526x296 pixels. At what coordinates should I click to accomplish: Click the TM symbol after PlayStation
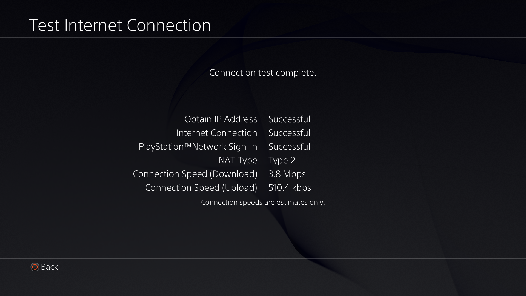point(188,144)
